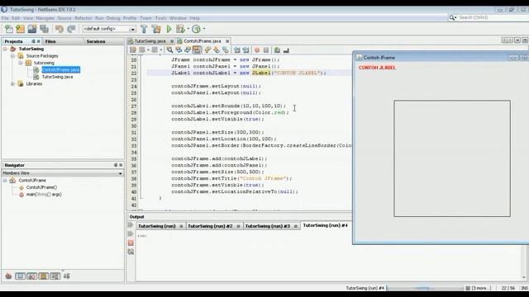Collapse the Source Packages node
The image size is (529, 297).
click(13, 56)
